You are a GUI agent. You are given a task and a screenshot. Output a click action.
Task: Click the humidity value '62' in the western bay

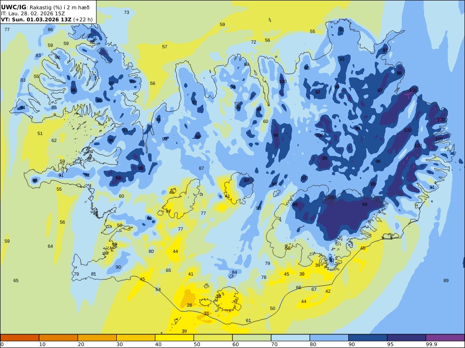(x=54, y=140)
